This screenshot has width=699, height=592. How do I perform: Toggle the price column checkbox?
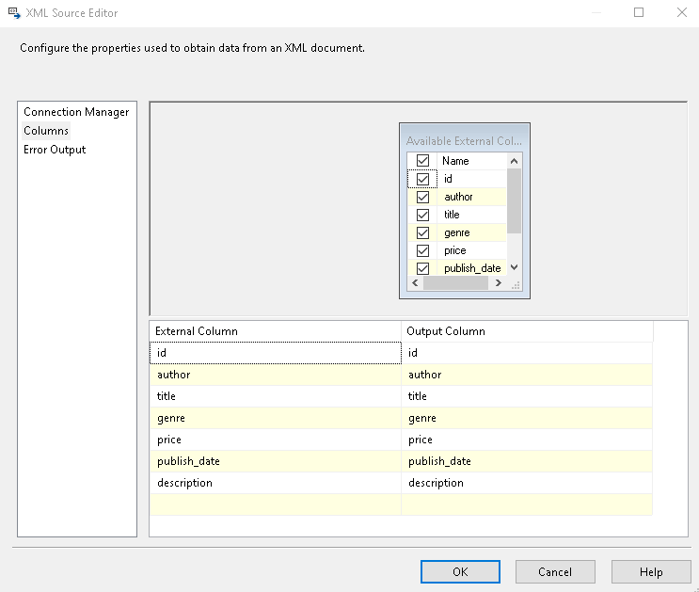(x=422, y=250)
